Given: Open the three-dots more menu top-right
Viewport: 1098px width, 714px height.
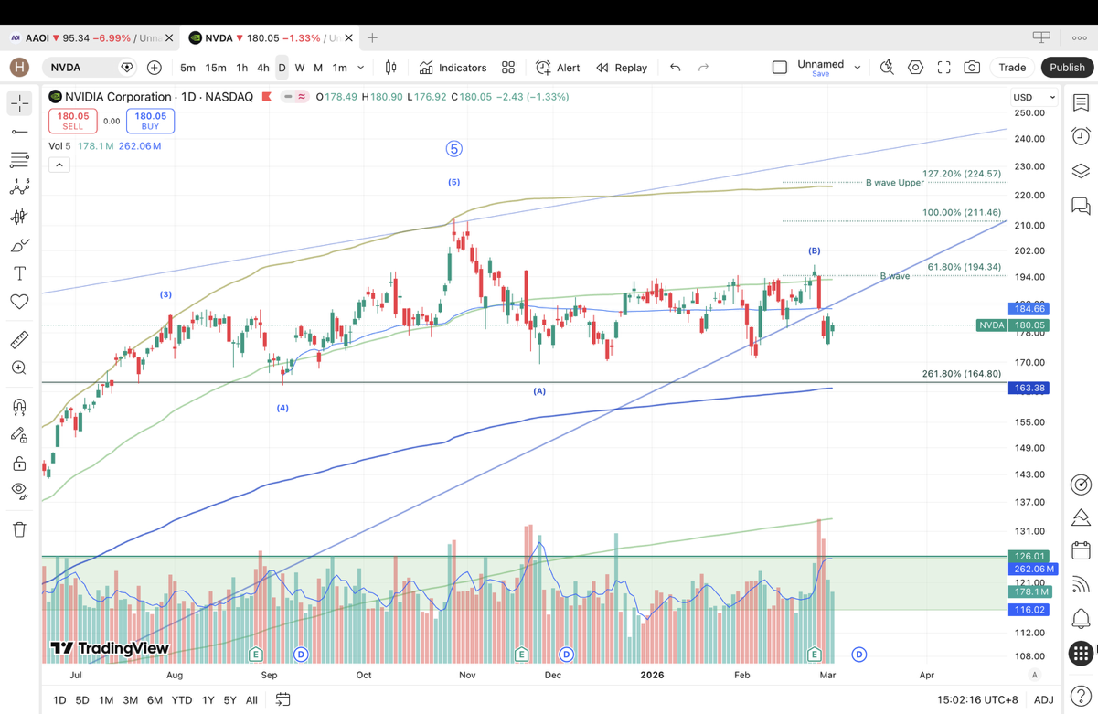Looking at the screenshot, I should [1079, 37].
